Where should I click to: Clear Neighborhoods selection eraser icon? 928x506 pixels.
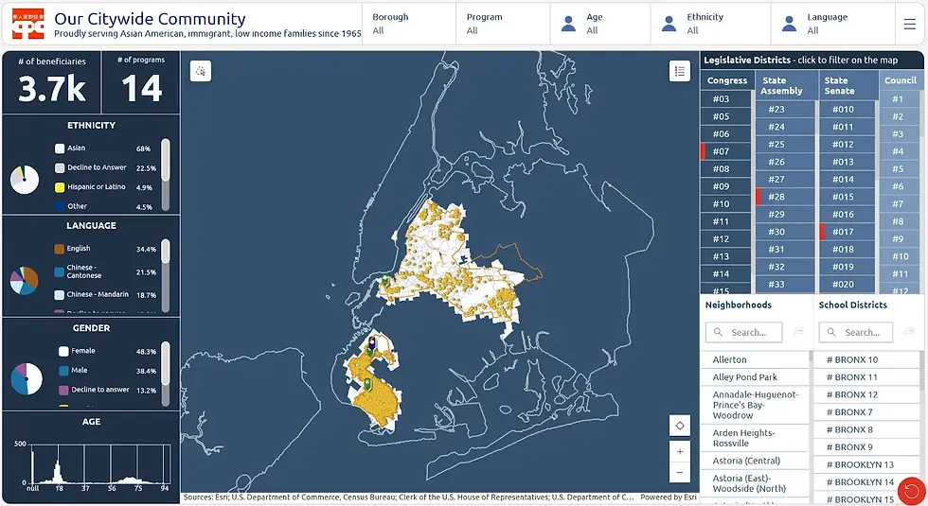coord(797,332)
